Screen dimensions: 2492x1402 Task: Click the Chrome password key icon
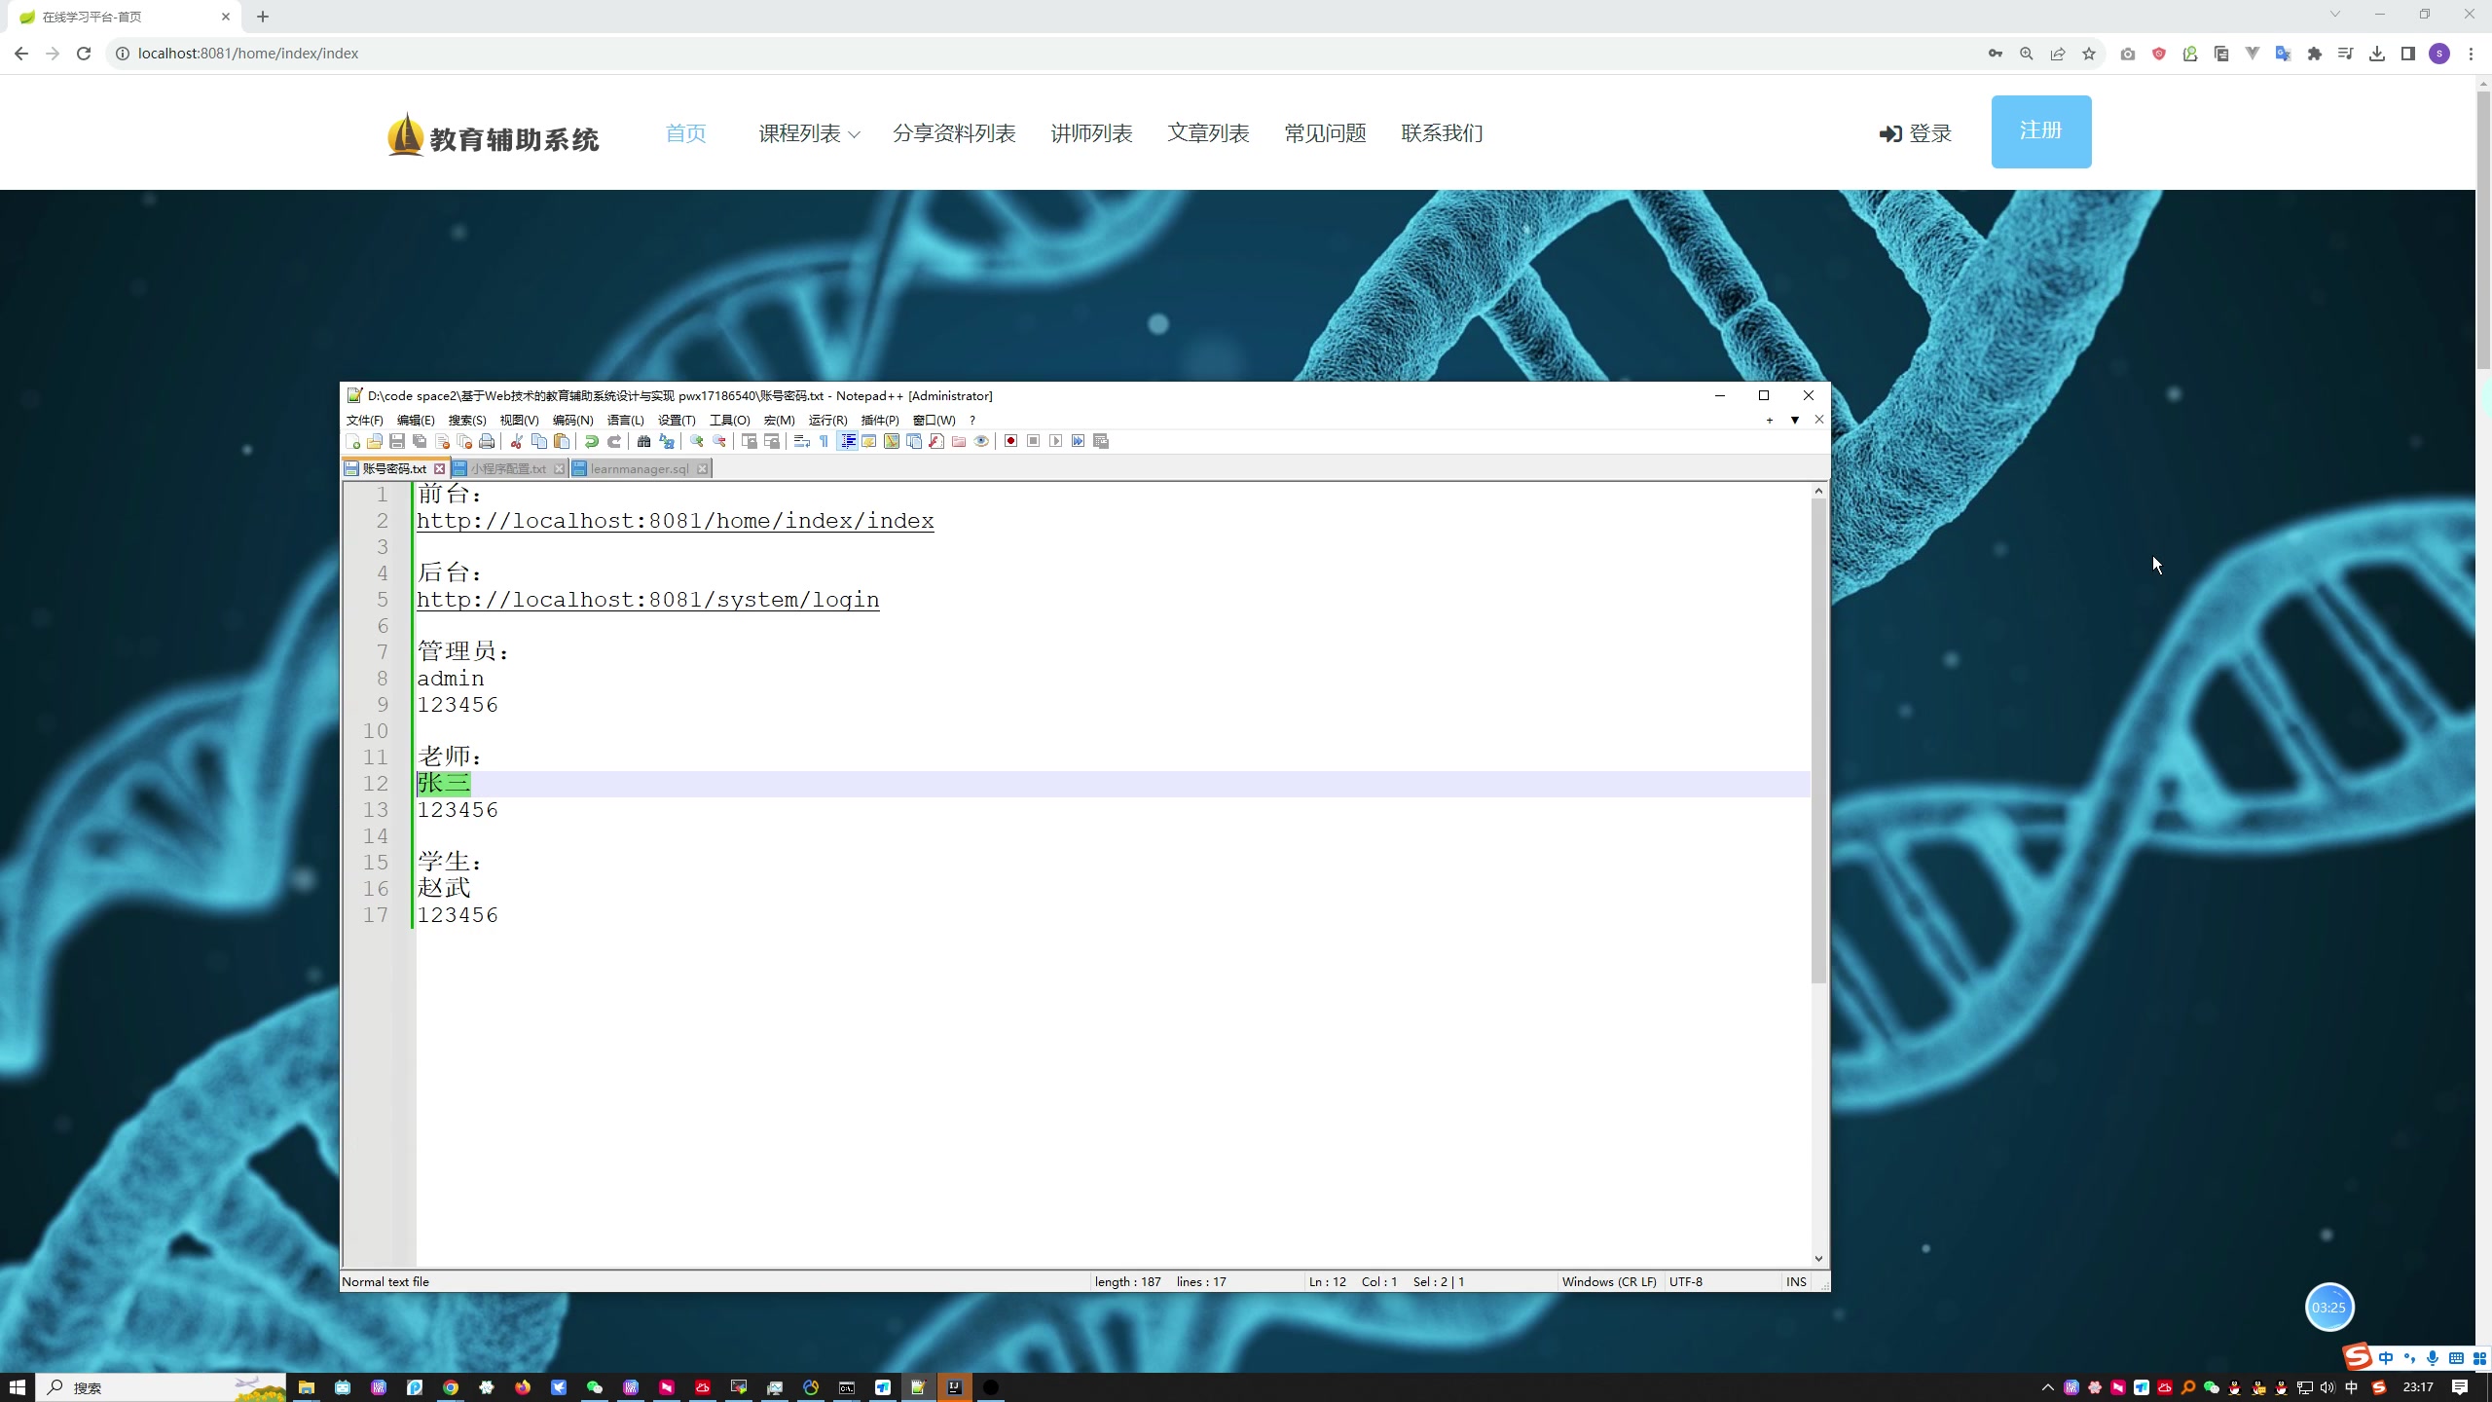(1996, 54)
